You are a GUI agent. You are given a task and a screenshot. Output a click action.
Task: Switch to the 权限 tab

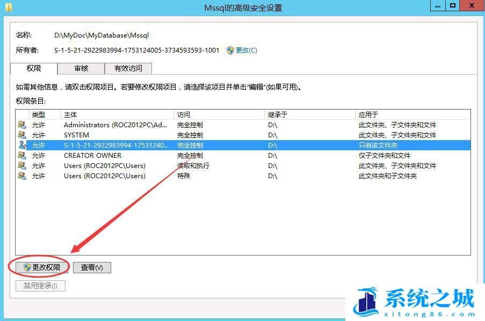click(34, 68)
